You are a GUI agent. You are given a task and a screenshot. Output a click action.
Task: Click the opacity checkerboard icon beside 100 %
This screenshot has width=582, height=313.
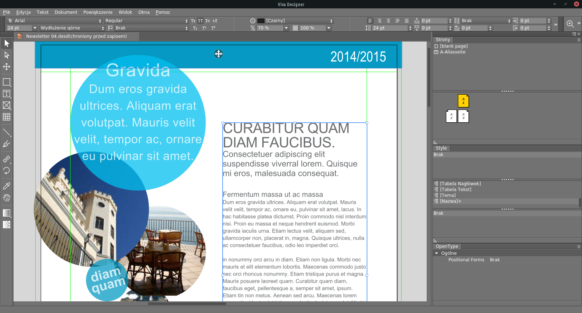tap(295, 28)
